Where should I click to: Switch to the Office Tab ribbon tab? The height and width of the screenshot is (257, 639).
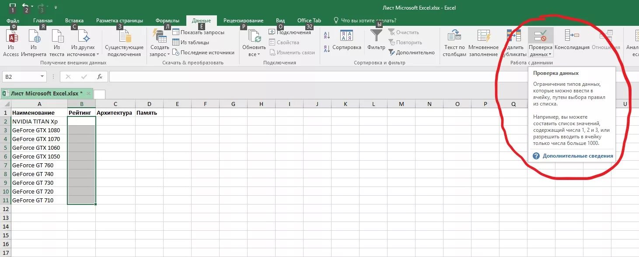pyautogui.click(x=309, y=21)
